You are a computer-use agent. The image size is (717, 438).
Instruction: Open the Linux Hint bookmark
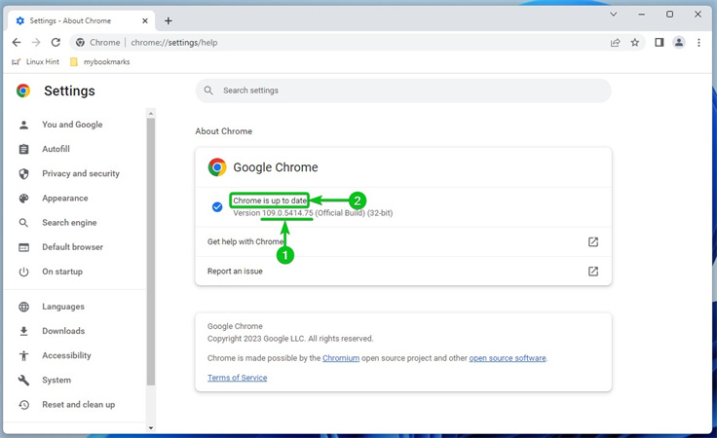pyautogui.click(x=36, y=61)
